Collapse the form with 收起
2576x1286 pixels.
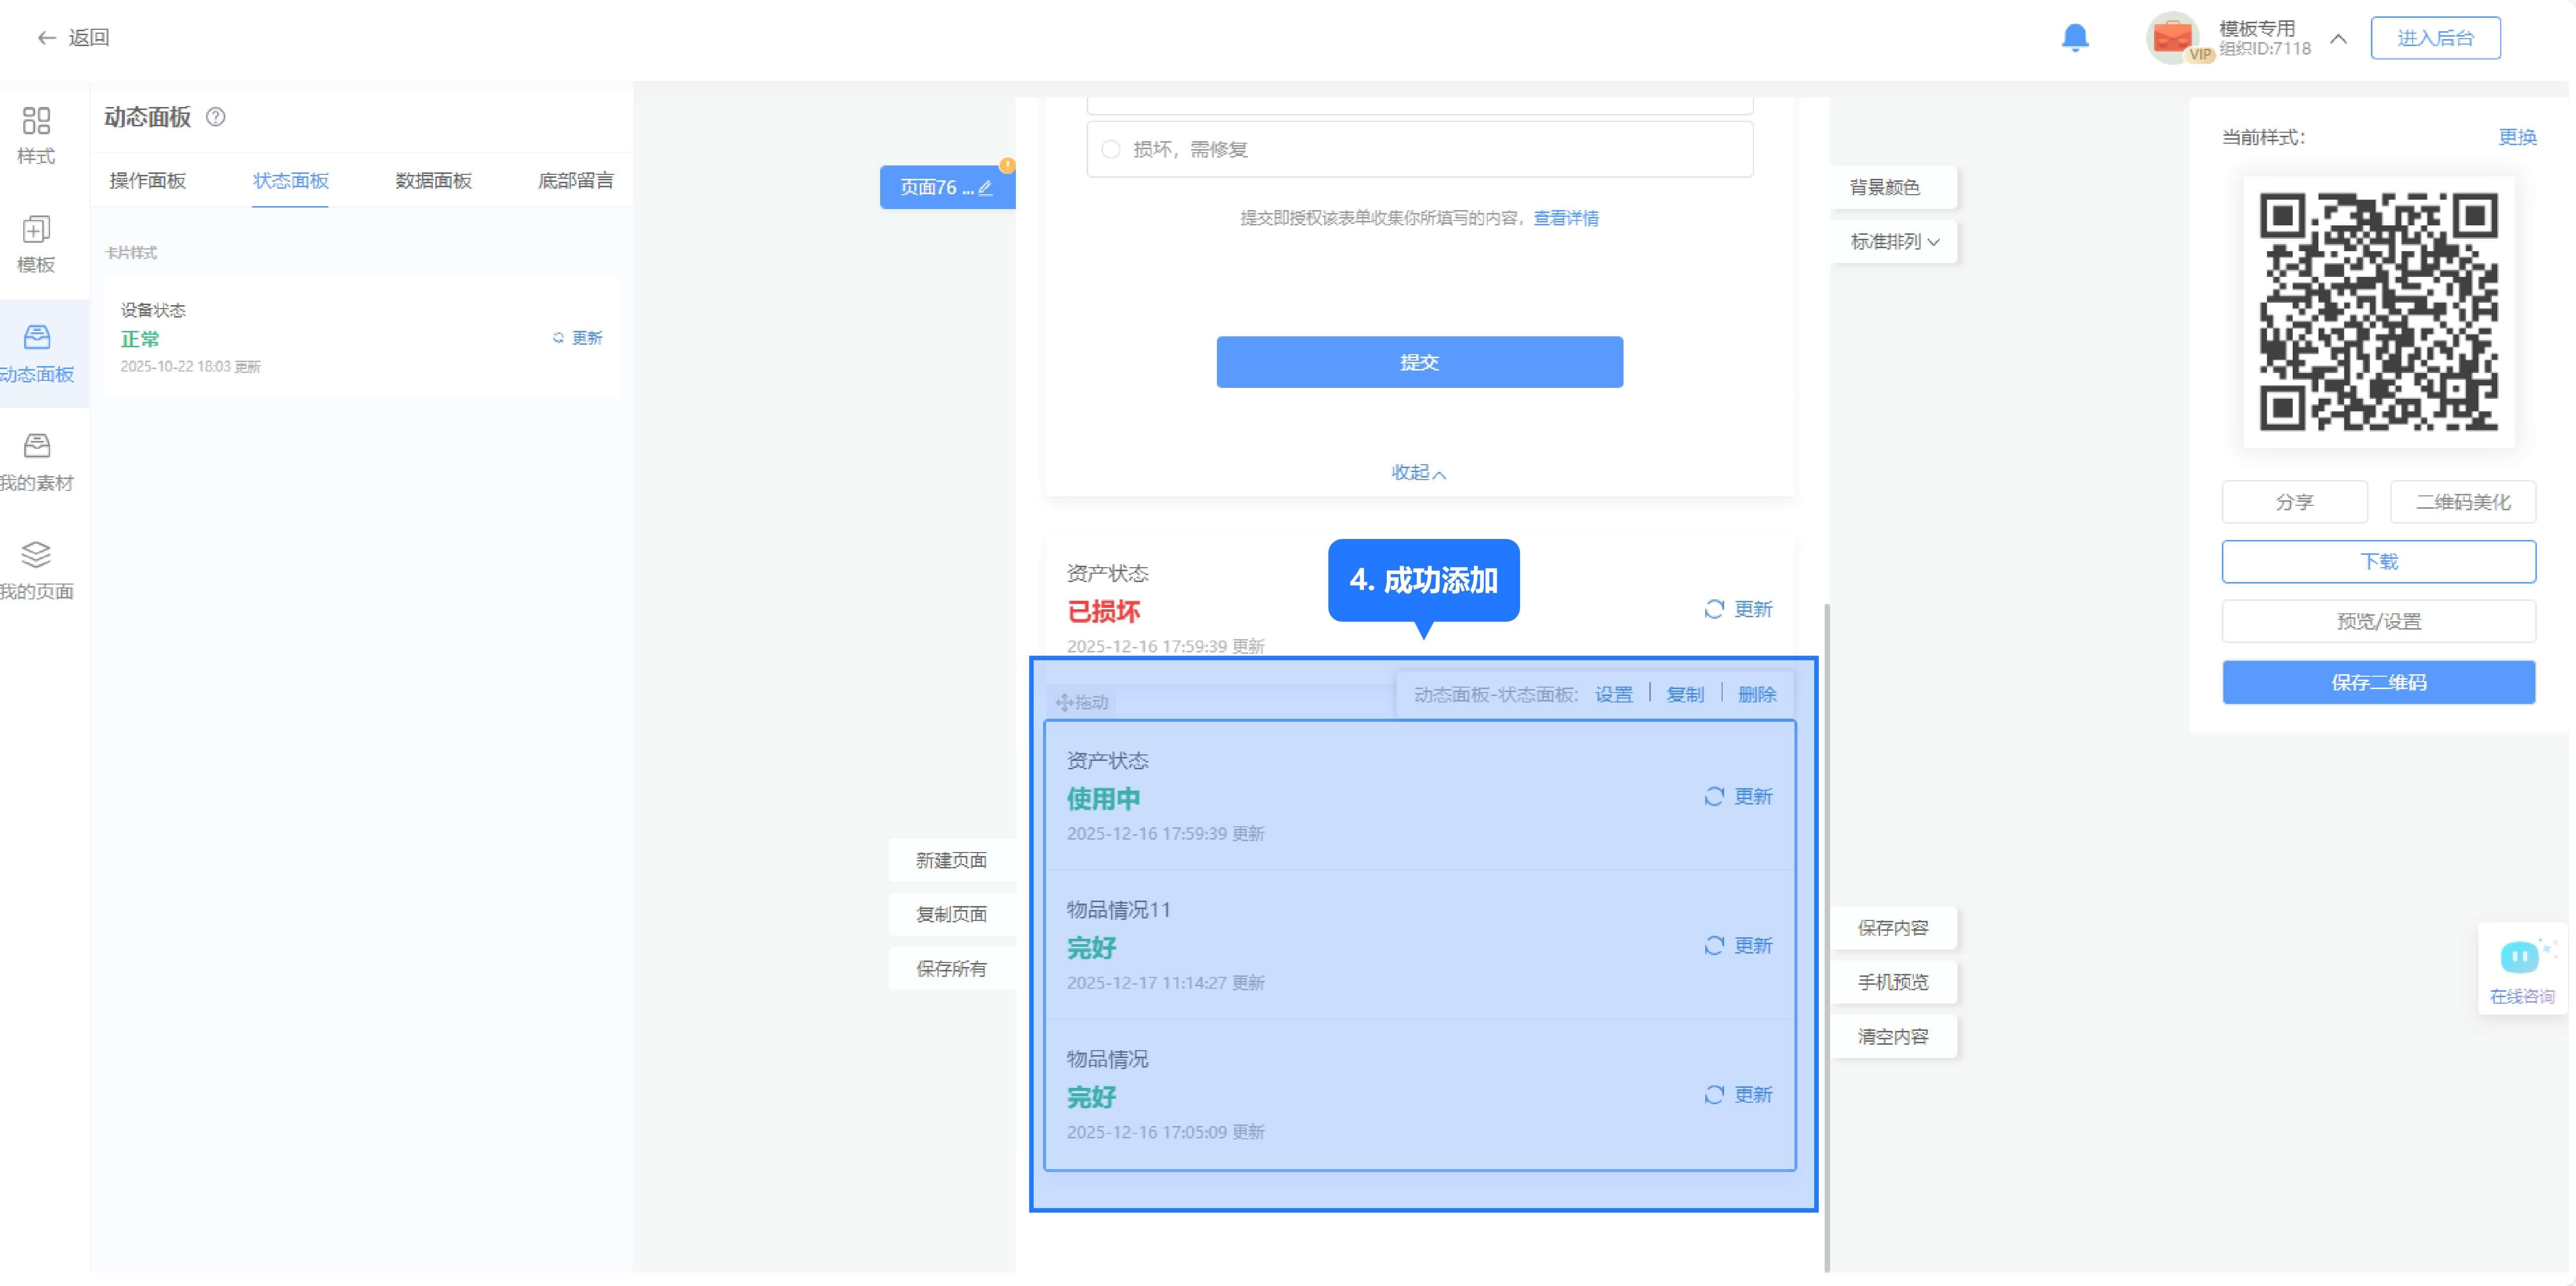(1418, 472)
